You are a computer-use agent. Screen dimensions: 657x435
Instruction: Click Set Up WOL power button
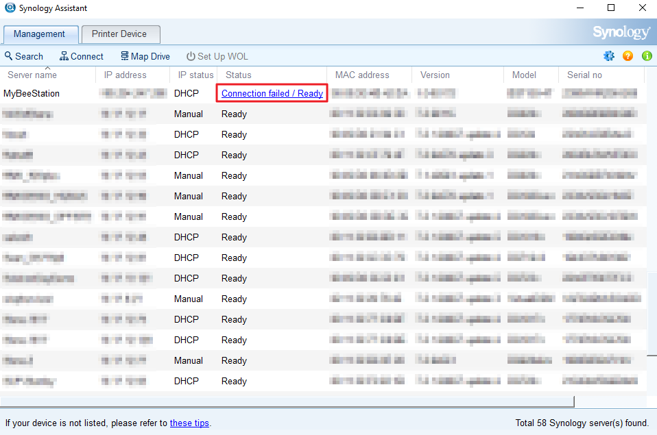click(x=217, y=56)
